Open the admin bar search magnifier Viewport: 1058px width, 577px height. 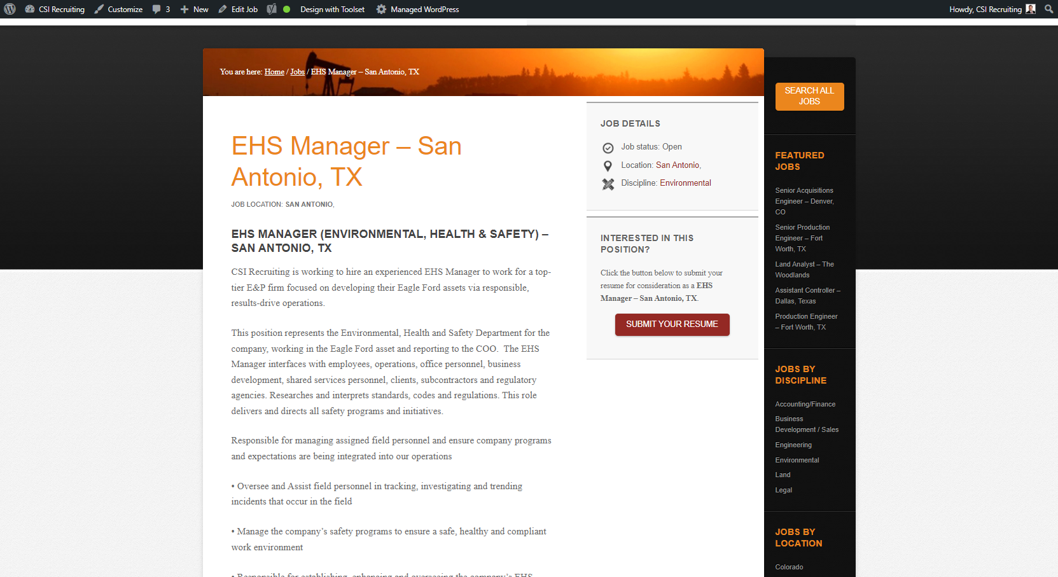[x=1048, y=9]
